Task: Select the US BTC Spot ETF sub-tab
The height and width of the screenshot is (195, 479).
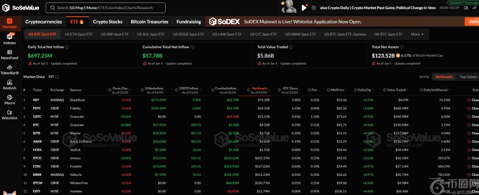Action: point(43,34)
